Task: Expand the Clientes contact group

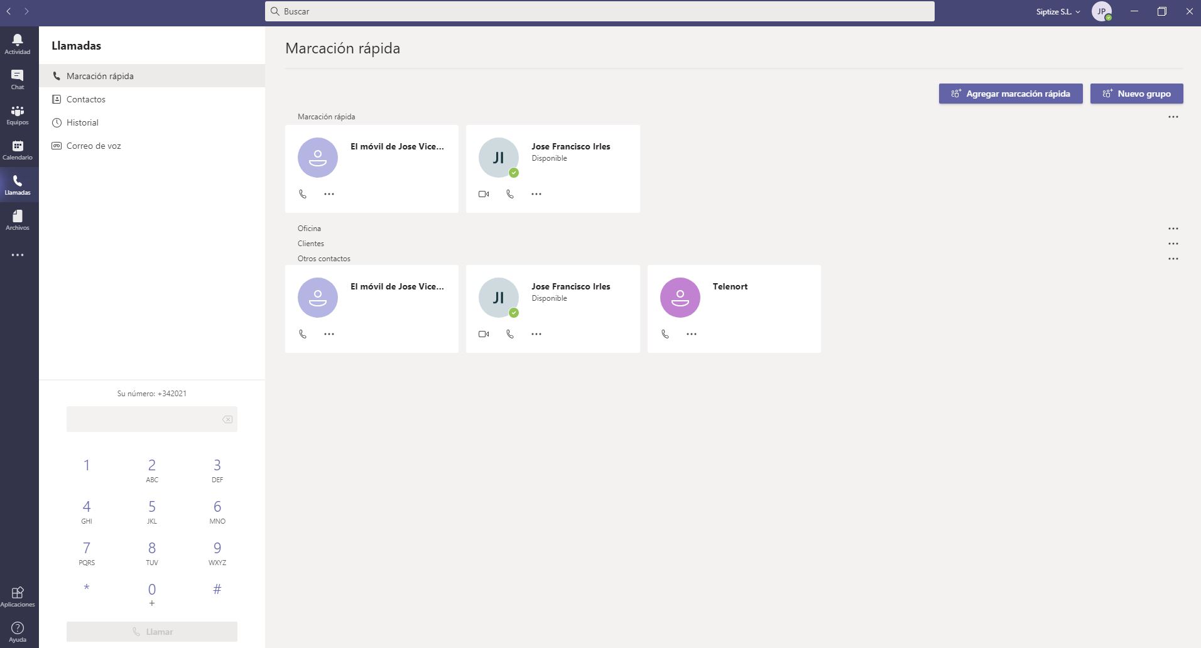Action: click(x=311, y=244)
